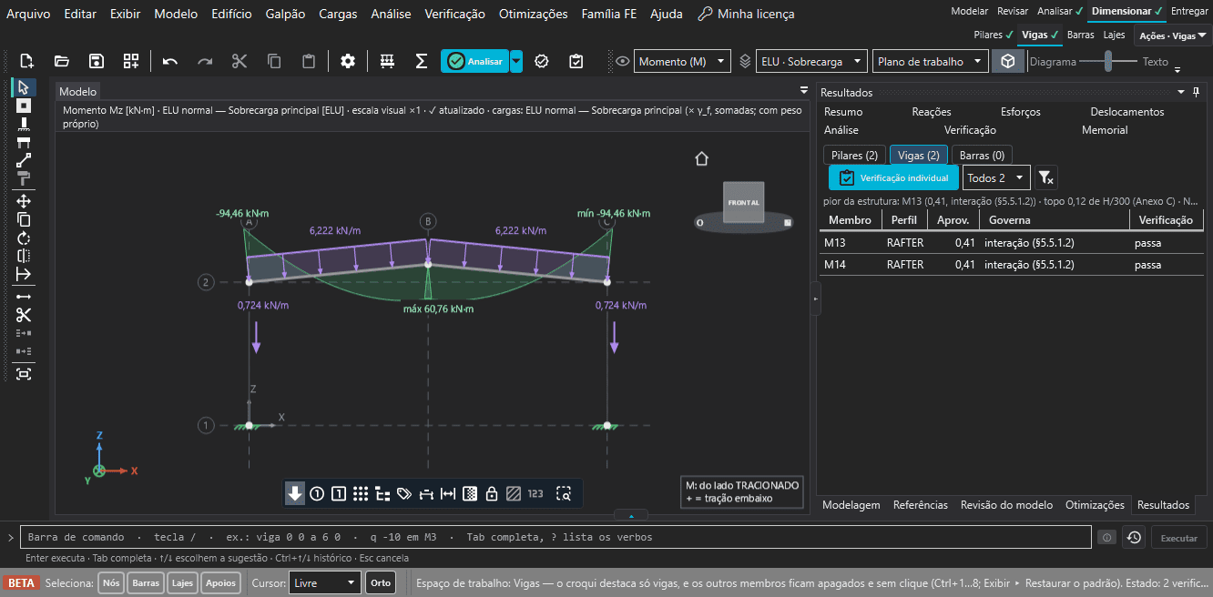Switch to the Entregar workflow stage
Viewport: 1213px width, 597px height.
click(1190, 11)
